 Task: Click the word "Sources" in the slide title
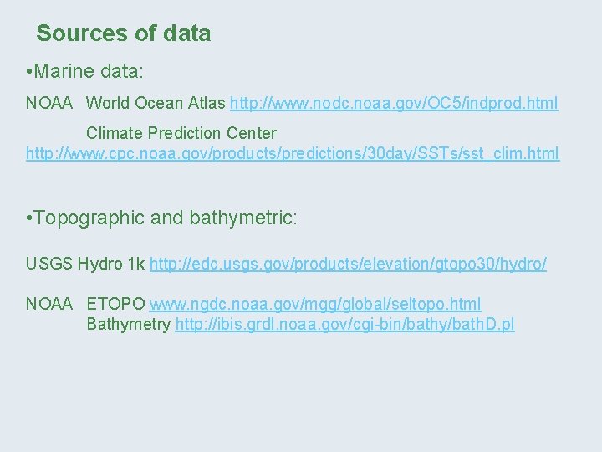click(79, 33)
